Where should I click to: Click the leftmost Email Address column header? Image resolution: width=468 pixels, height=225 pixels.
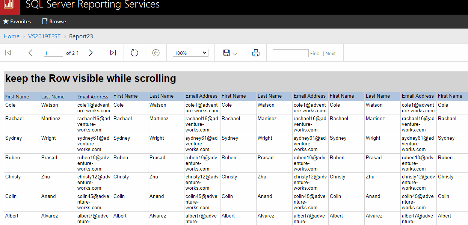[x=94, y=97]
